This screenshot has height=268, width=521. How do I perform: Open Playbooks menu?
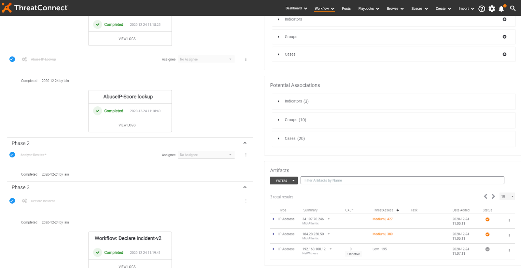[369, 9]
